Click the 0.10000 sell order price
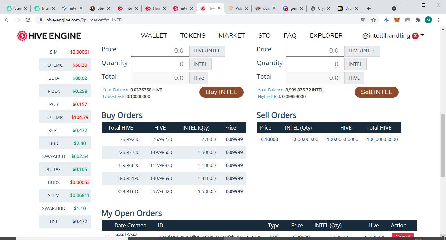446x240 pixels. [x=269, y=139]
